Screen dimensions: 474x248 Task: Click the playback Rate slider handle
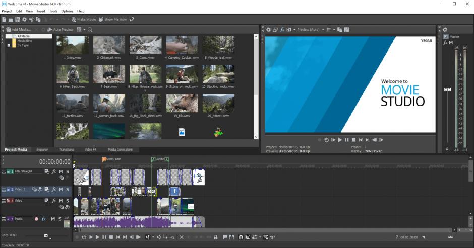pyautogui.click(x=46, y=235)
